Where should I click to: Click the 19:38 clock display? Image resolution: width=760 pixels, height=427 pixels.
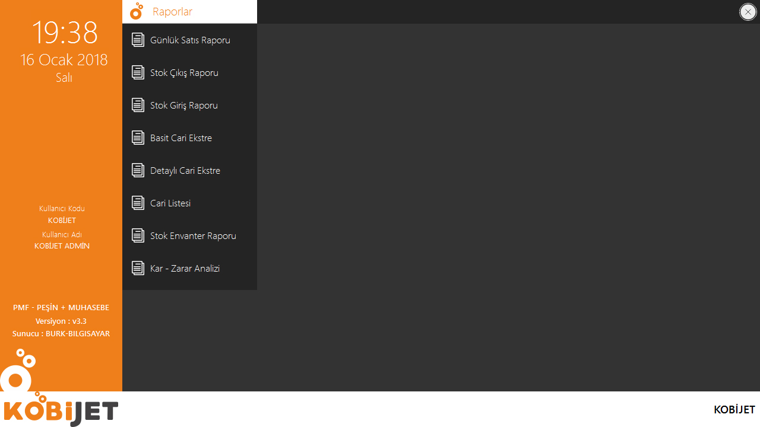tap(64, 33)
